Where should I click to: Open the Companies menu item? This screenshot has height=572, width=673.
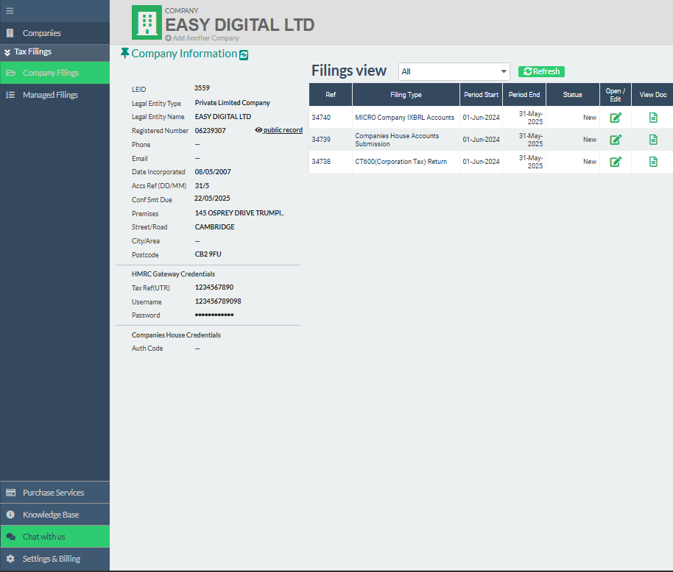tap(55, 33)
